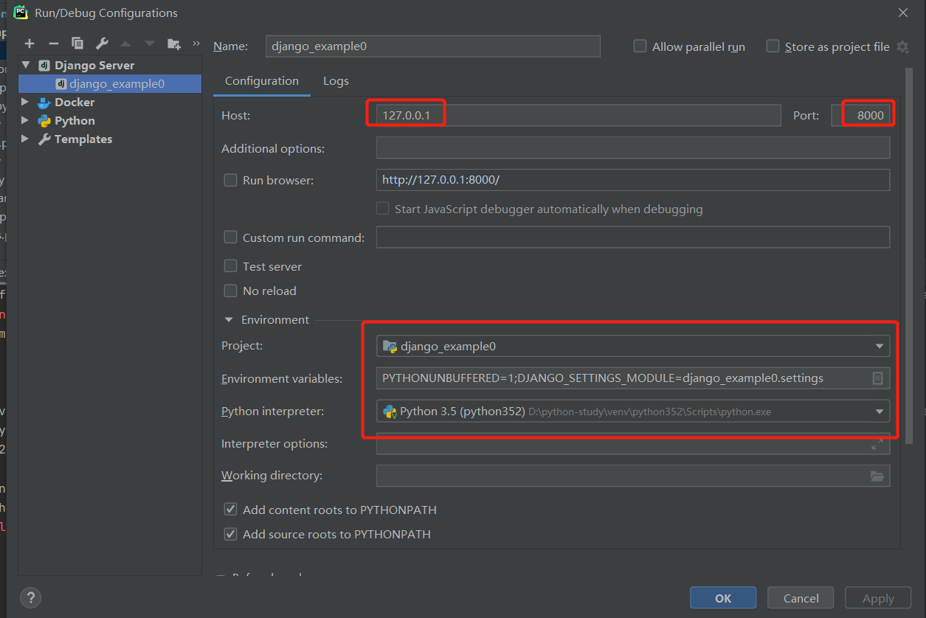Click the help question mark icon
Viewport: 926px width, 618px height.
tap(30, 597)
